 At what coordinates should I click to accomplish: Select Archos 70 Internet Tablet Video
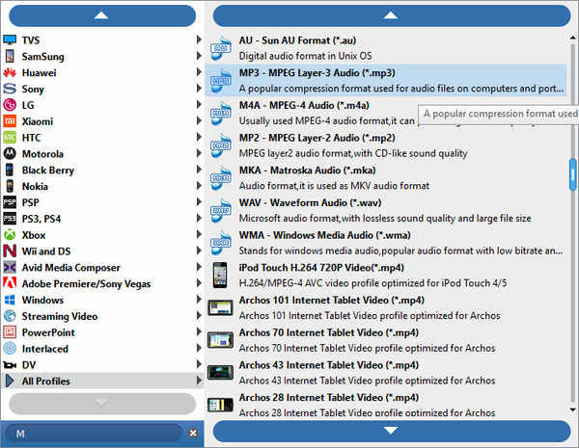point(386,340)
